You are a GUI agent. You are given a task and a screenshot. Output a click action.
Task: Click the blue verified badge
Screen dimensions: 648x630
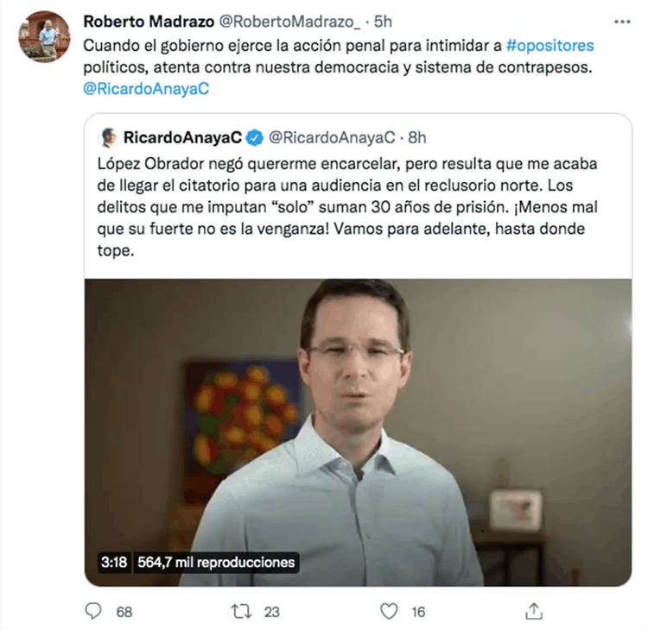click(x=256, y=137)
